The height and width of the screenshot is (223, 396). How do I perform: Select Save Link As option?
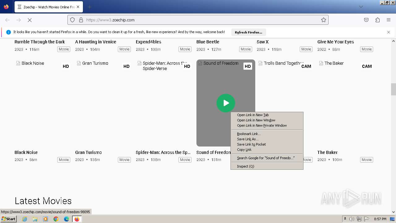point(267,139)
